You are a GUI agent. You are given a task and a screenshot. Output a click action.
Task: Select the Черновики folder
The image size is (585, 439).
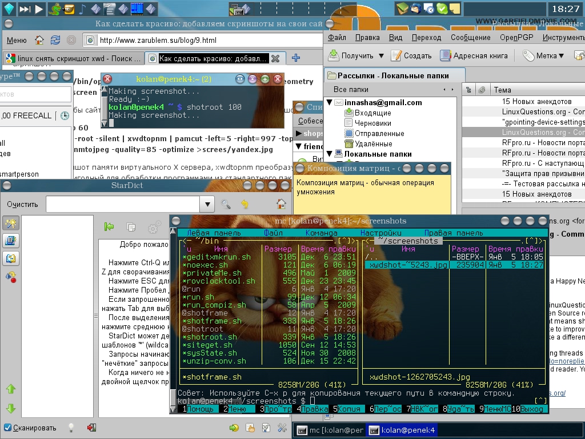368,123
